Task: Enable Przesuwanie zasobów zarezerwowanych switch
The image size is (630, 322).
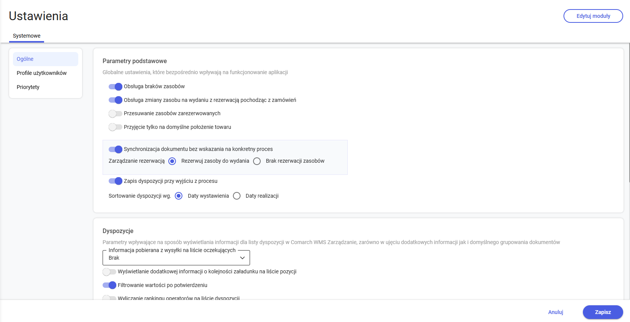Action: click(116, 114)
